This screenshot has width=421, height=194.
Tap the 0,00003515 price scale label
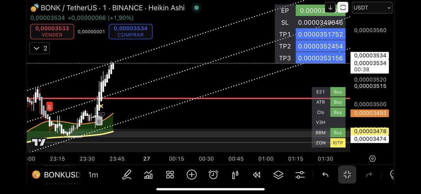pyautogui.click(x=370, y=86)
